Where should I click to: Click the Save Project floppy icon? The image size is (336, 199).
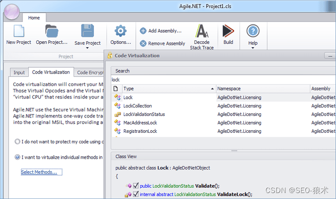click(87, 31)
